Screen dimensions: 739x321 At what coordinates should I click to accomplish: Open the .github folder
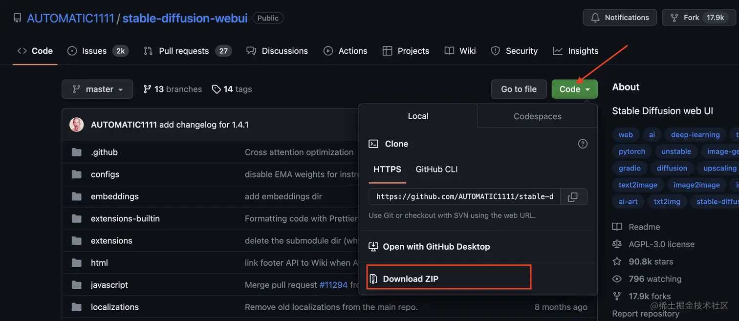coord(104,152)
